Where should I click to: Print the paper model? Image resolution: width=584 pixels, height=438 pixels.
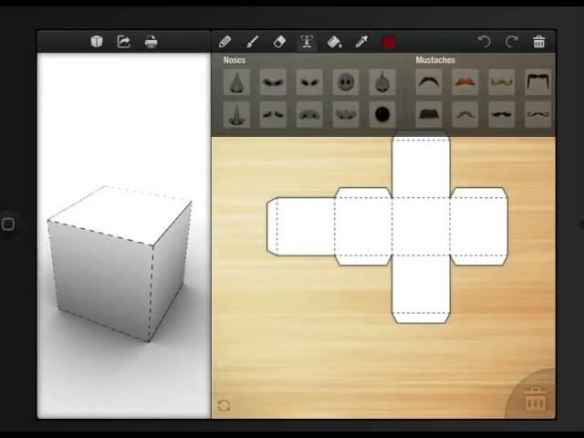click(151, 41)
